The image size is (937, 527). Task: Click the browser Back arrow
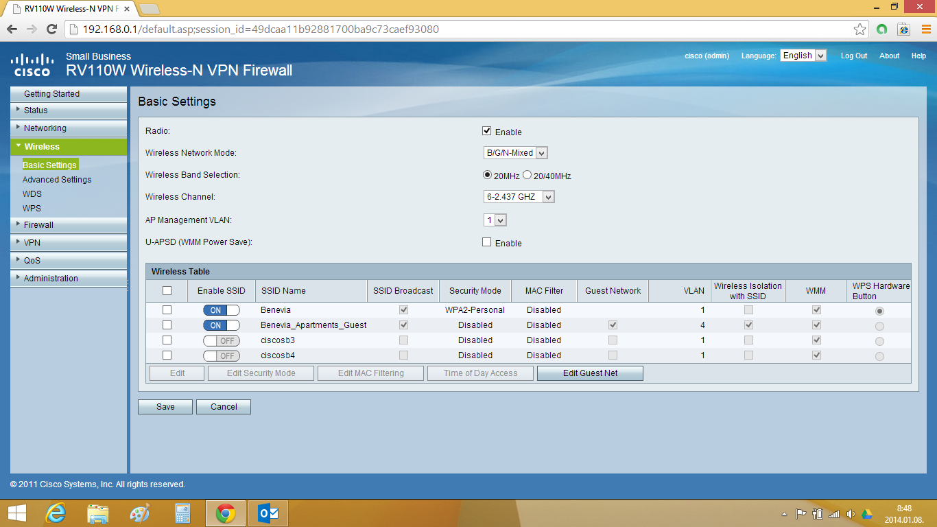click(x=12, y=30)
